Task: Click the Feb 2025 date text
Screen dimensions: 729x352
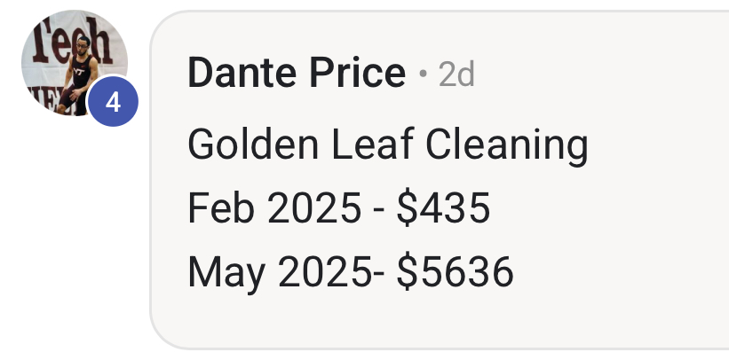Action: pos(274,208)
